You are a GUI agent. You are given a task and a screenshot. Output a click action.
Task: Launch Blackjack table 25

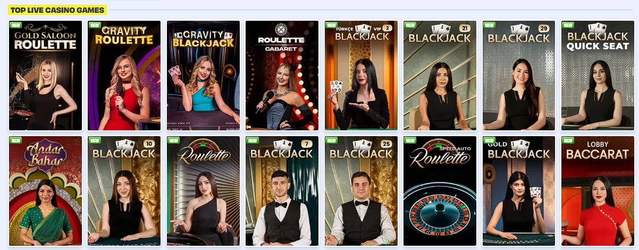tap(361, 191)
